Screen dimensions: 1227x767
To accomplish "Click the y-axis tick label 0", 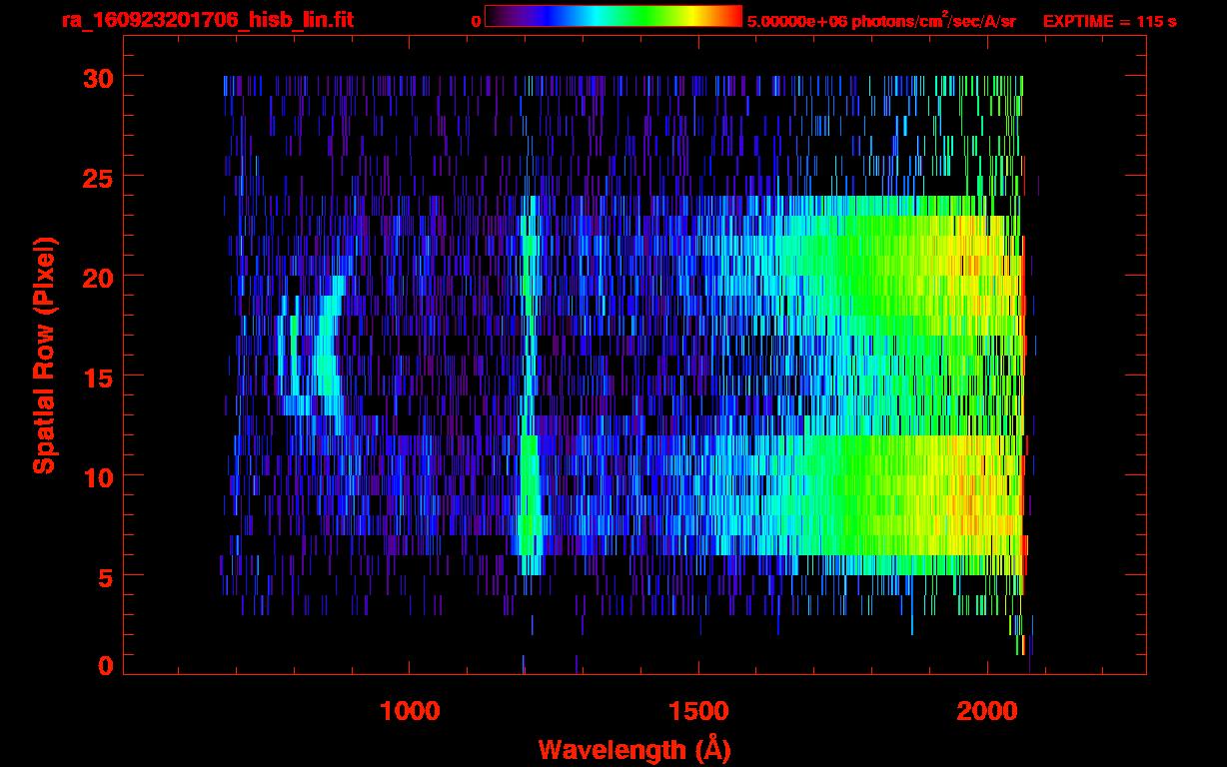I will pyautogui.click(x=106, y=665).
